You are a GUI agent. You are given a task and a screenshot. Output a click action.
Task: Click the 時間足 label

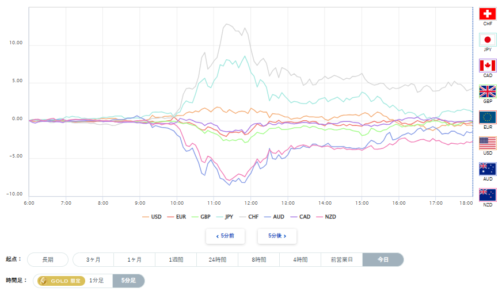[16, 281]
